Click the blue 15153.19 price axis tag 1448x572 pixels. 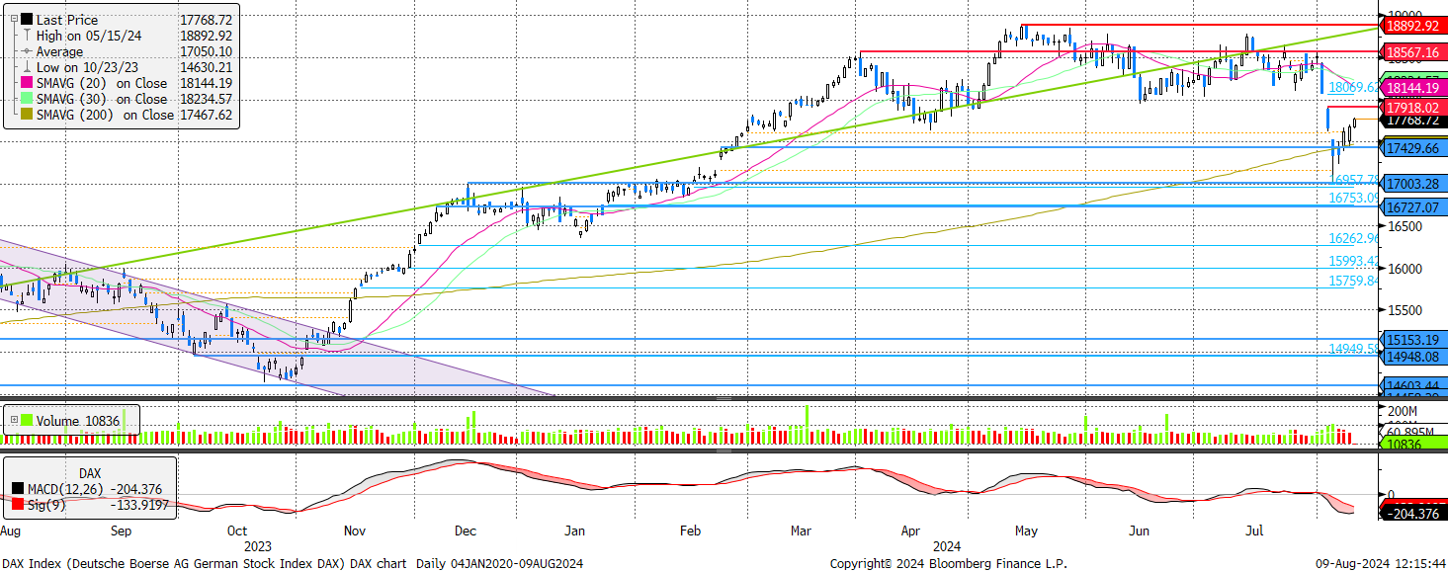(1411, 339)
